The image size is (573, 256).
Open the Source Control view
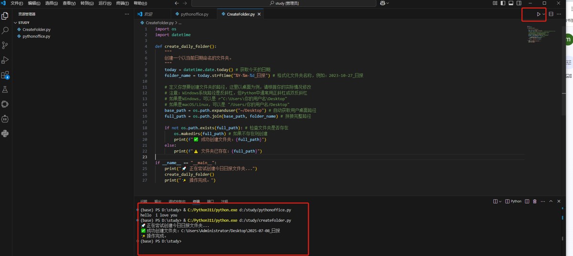click(5, 45)
